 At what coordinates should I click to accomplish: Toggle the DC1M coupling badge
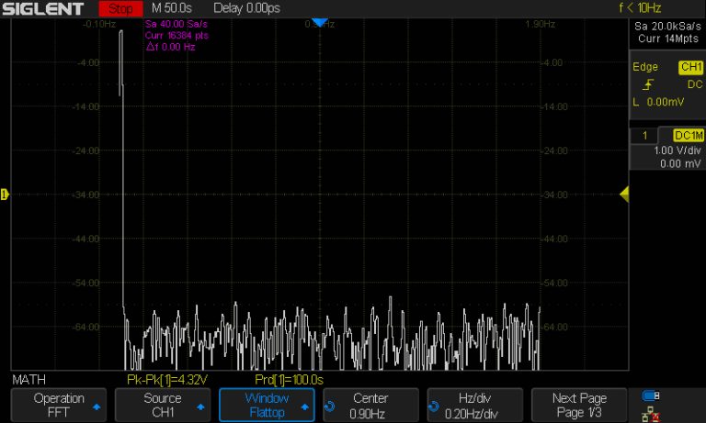(688, 135)
